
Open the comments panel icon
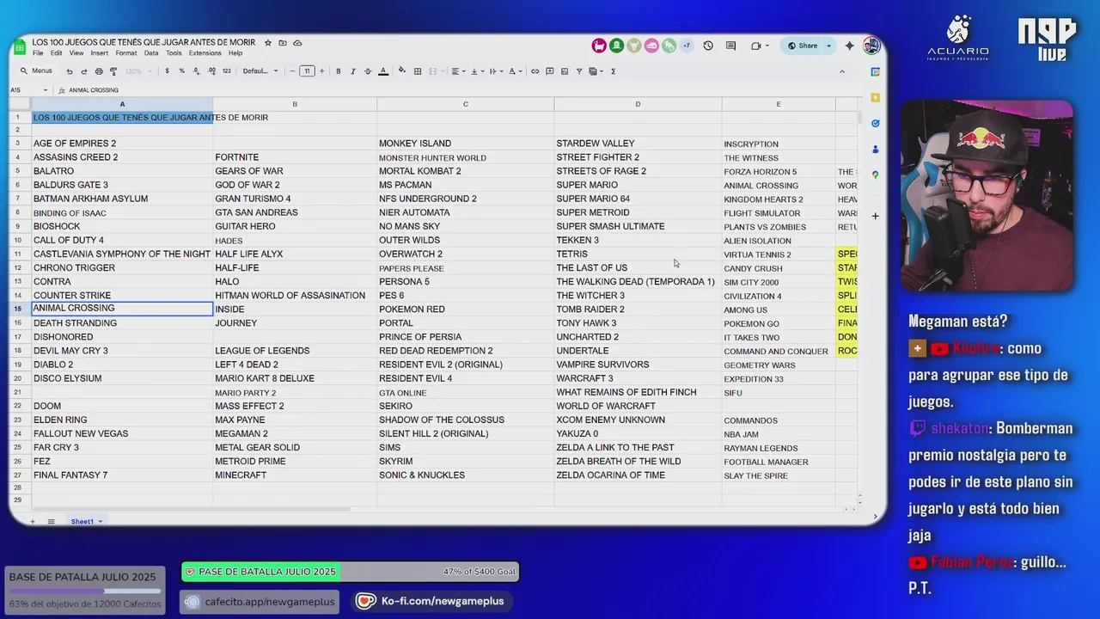click(x=730, y=46)
